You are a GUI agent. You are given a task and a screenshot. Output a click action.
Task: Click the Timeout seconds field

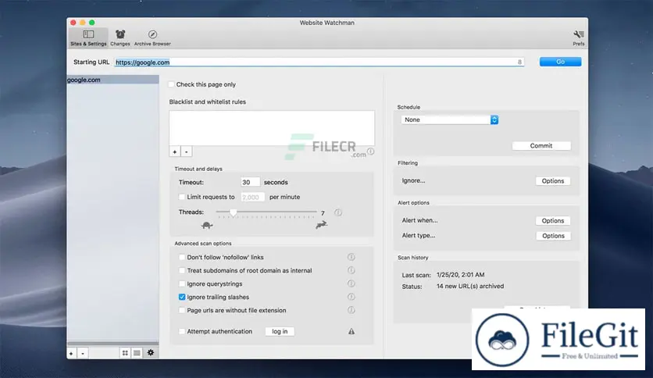pos(250,182)
